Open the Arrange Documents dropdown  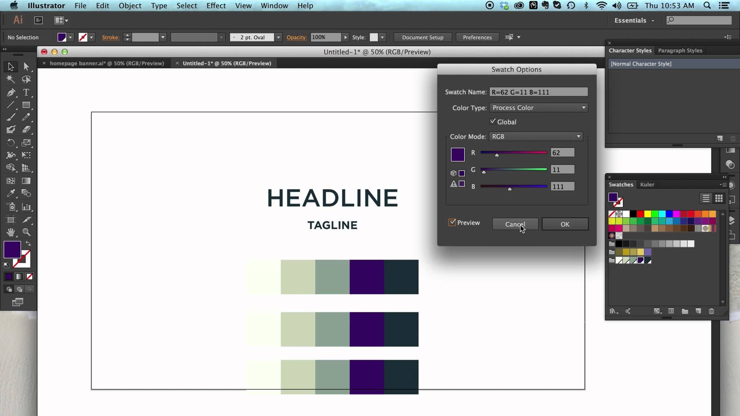[x=61, y=20]
